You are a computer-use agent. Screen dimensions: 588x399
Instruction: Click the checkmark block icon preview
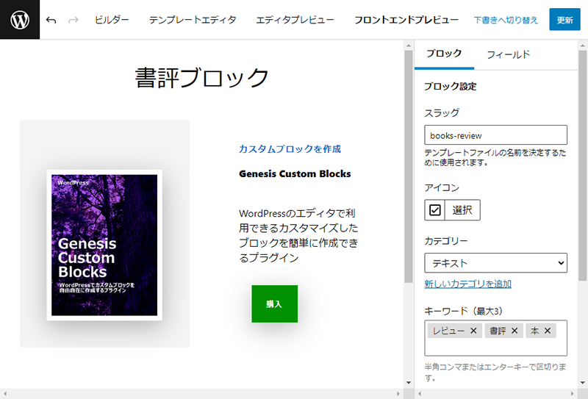click(x=434, y=210)
